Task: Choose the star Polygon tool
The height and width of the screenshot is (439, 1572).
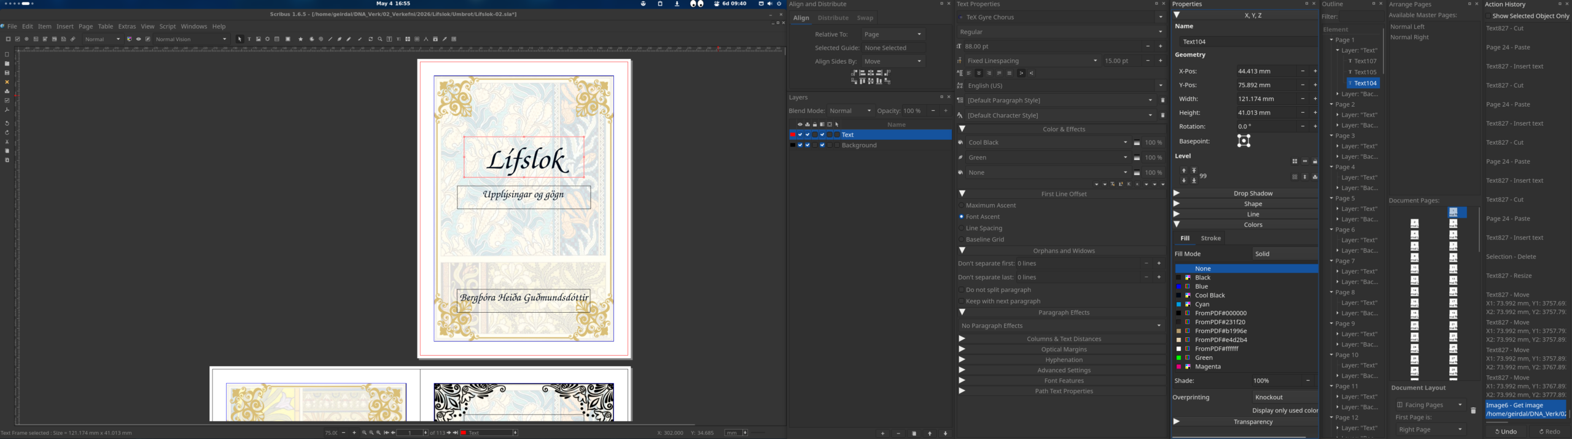Action: [300, 39]
